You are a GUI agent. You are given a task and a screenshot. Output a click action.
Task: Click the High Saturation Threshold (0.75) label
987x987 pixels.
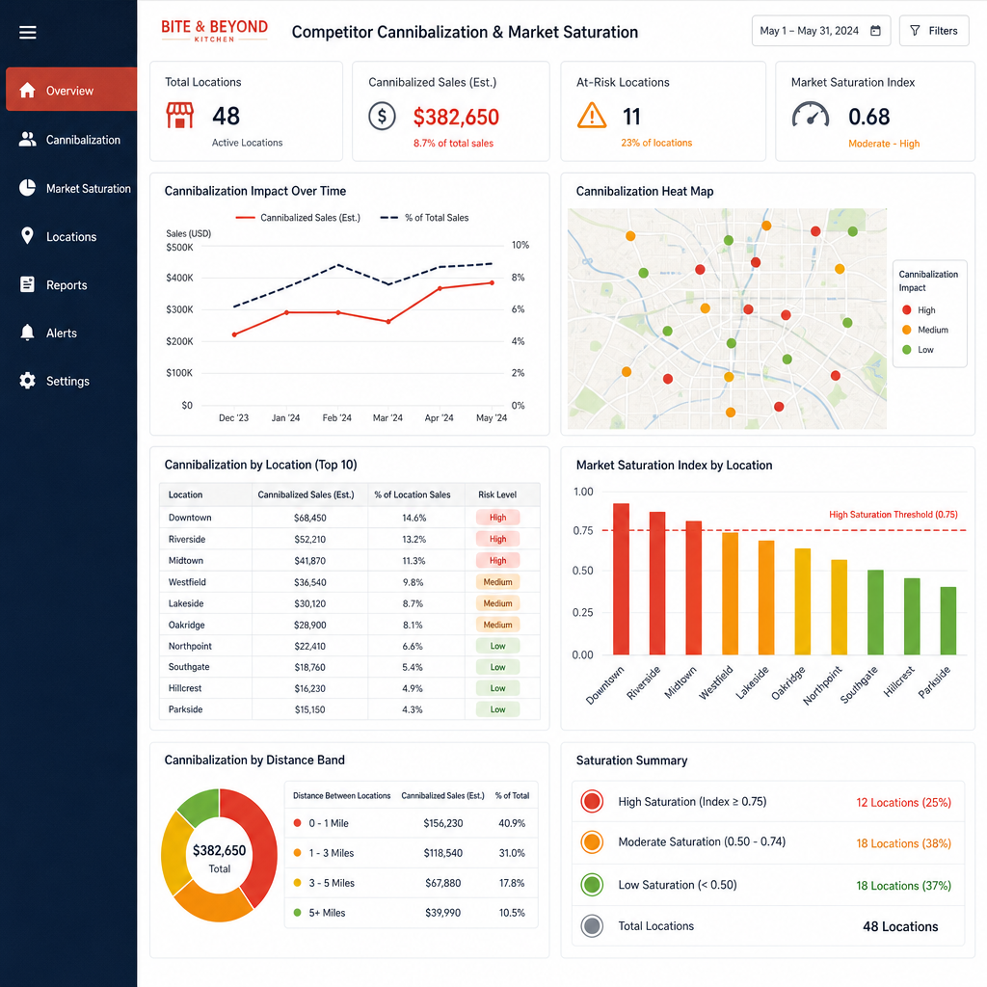coord(894,515)
